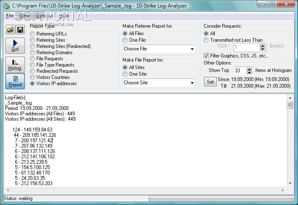298x205 pixels.
Task: Click the Set date range button
Action: click(x=210, y=82)
